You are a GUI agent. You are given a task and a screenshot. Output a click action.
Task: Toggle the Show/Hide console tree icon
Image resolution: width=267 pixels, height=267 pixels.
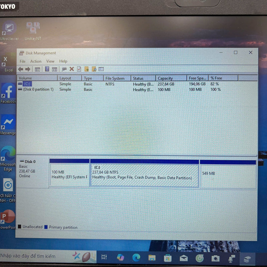(x=37, y=69)
